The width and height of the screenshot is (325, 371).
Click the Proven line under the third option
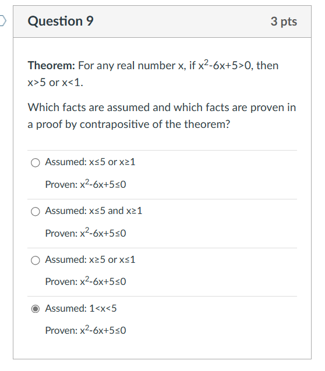pos(86,281)
